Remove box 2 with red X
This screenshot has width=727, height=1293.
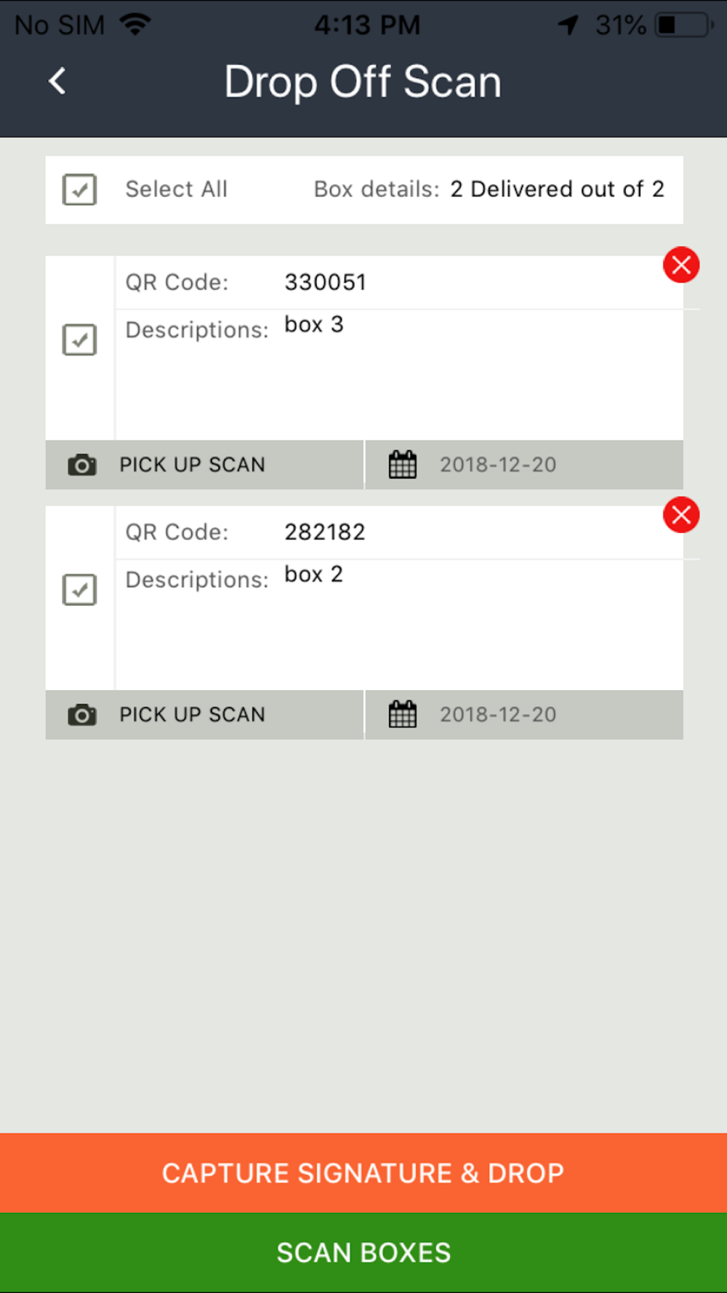tap(681, 515)
